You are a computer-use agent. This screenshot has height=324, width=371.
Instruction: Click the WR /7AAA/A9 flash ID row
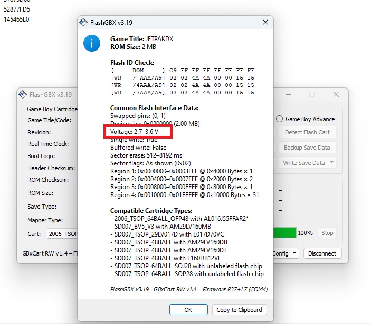pyautogui.click(x=183, y=92)
